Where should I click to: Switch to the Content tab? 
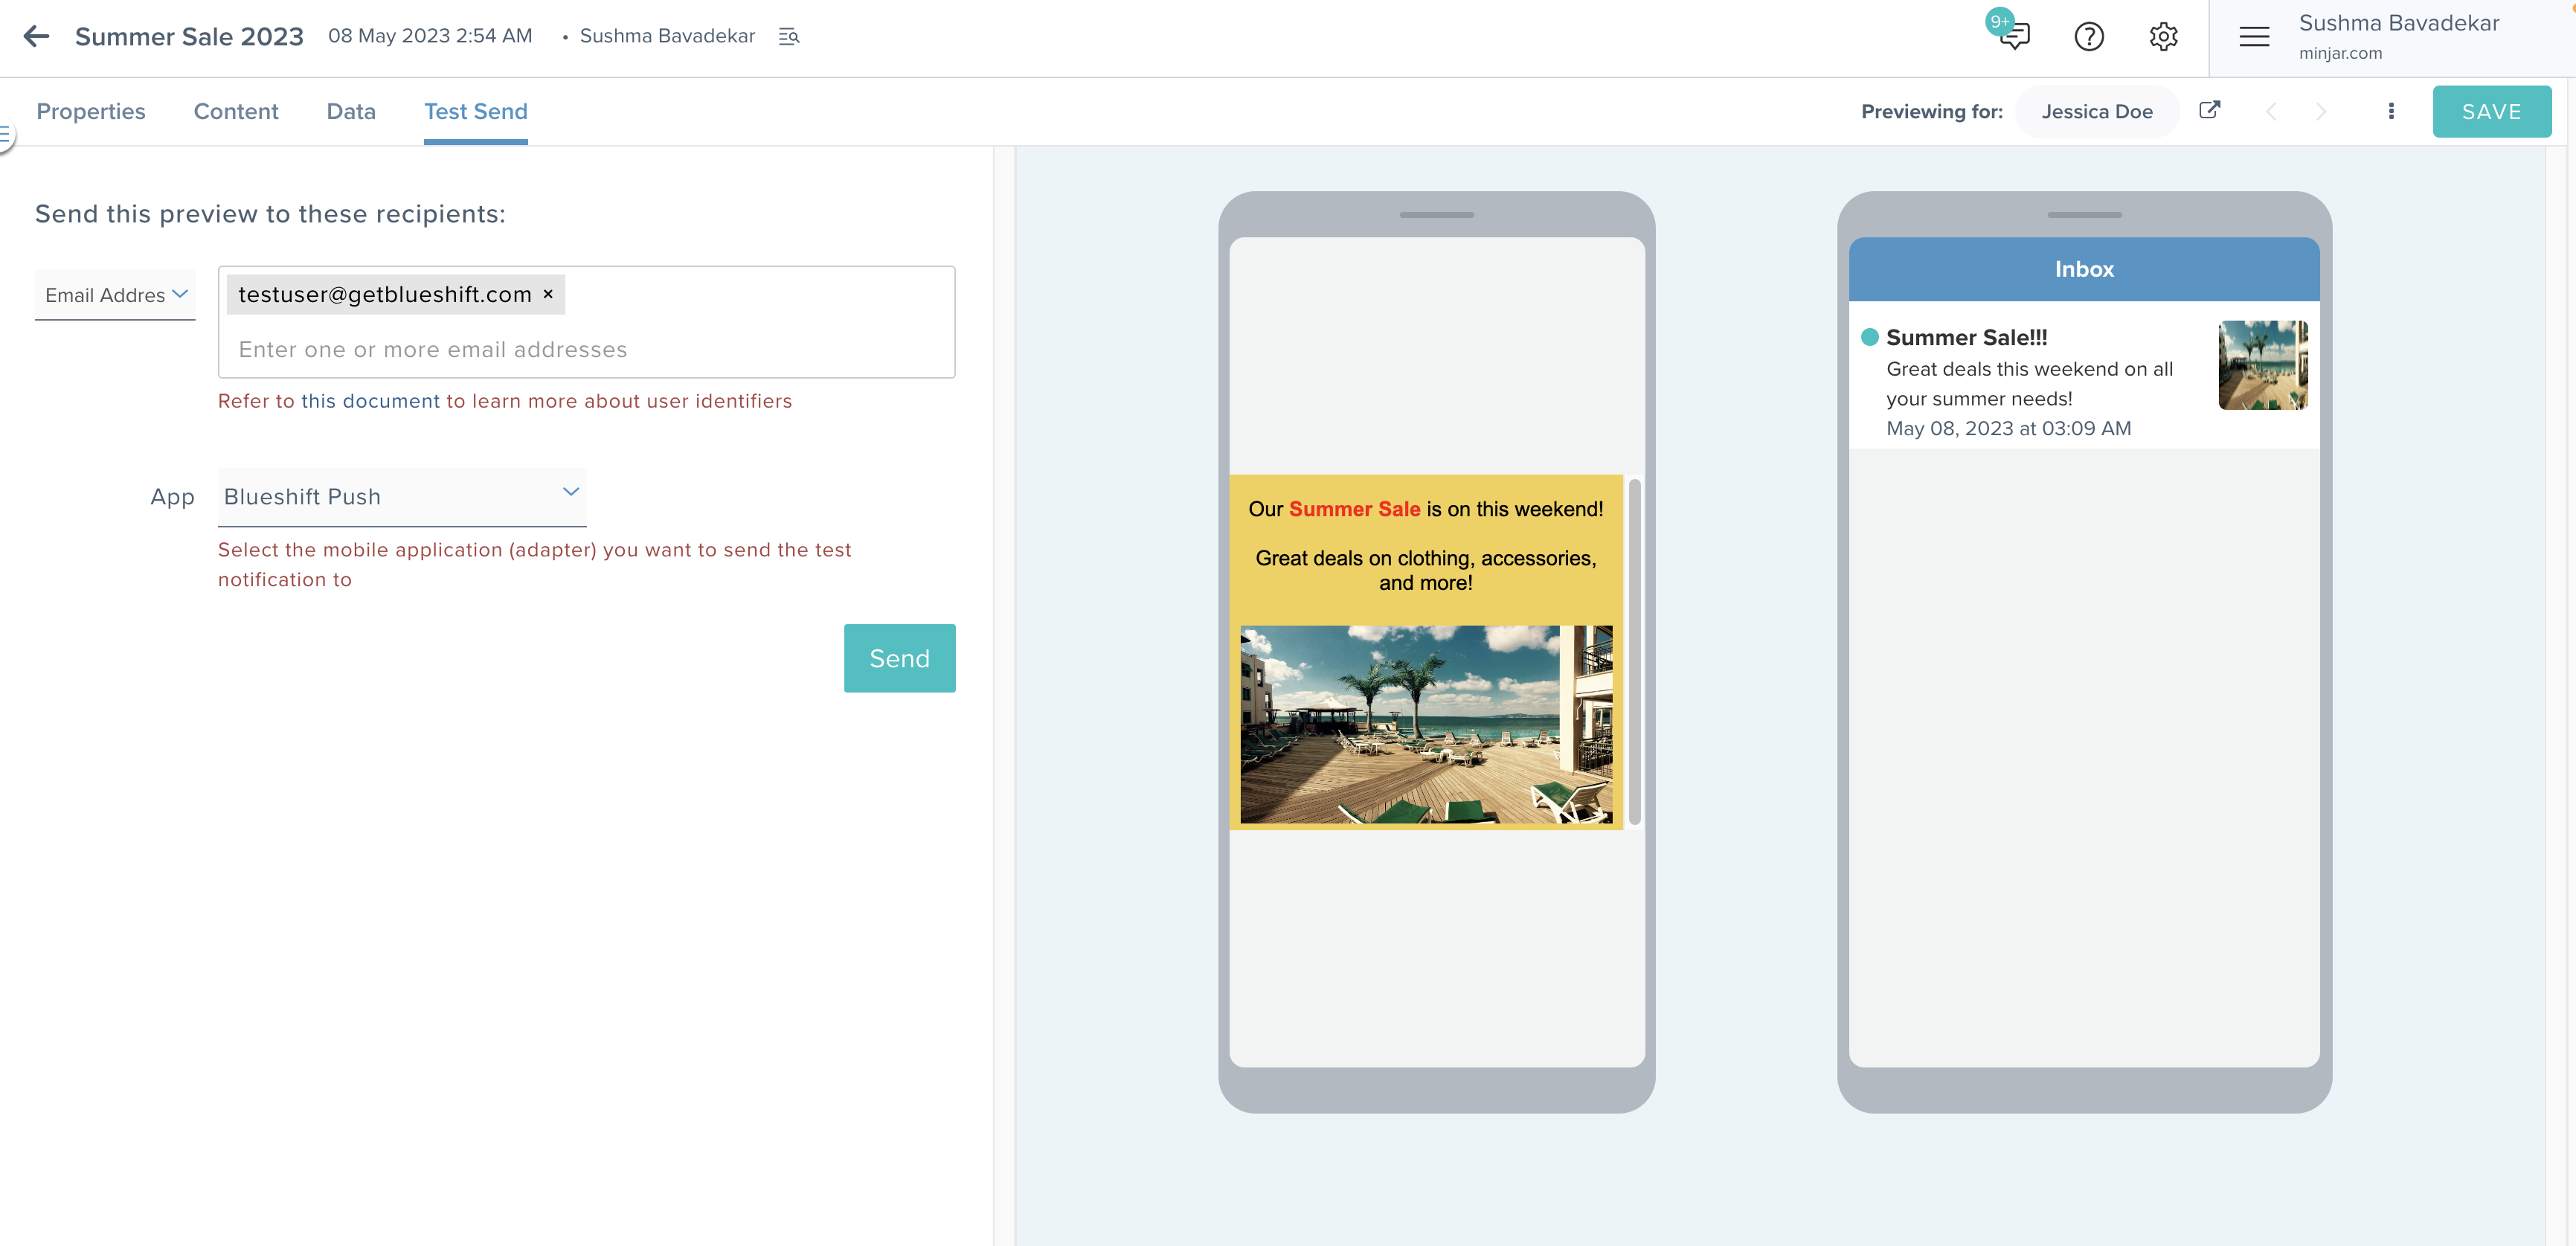click(236, 111)
